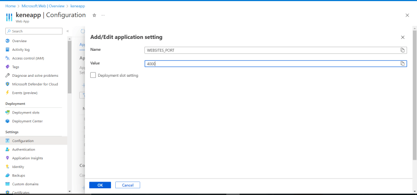417x195 pixels.
Task: Click the Custom domains icon
Action: [7, 184]
